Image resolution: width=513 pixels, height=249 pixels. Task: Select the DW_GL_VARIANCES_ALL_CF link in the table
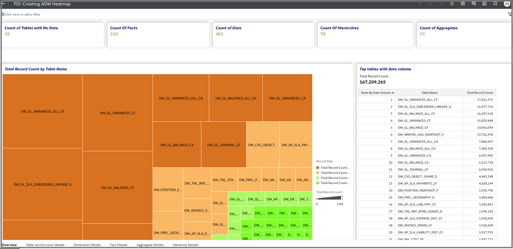tap(417, 99)
